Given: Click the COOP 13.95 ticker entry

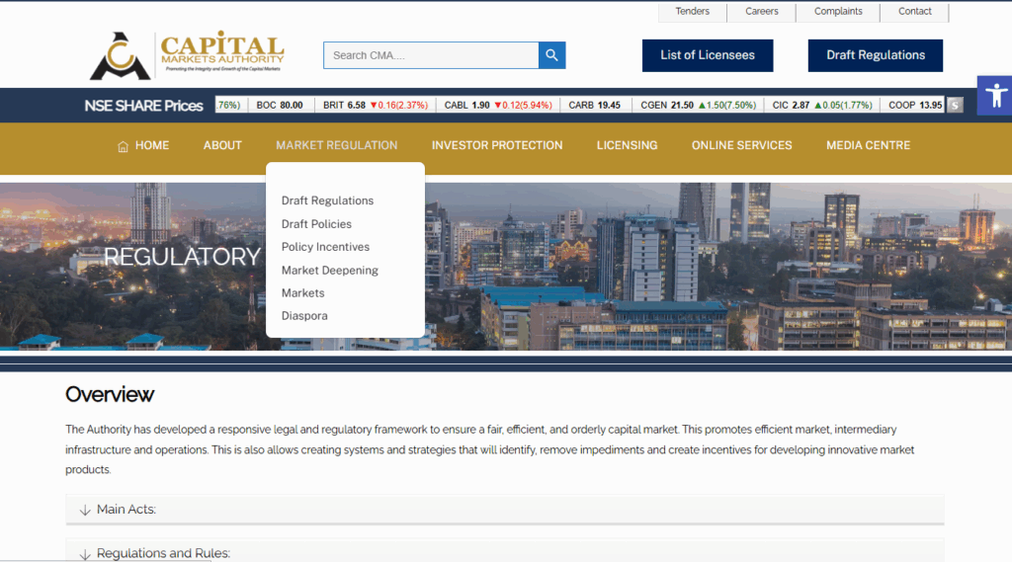Looking at the screenshot, I should tap(915, 105).
